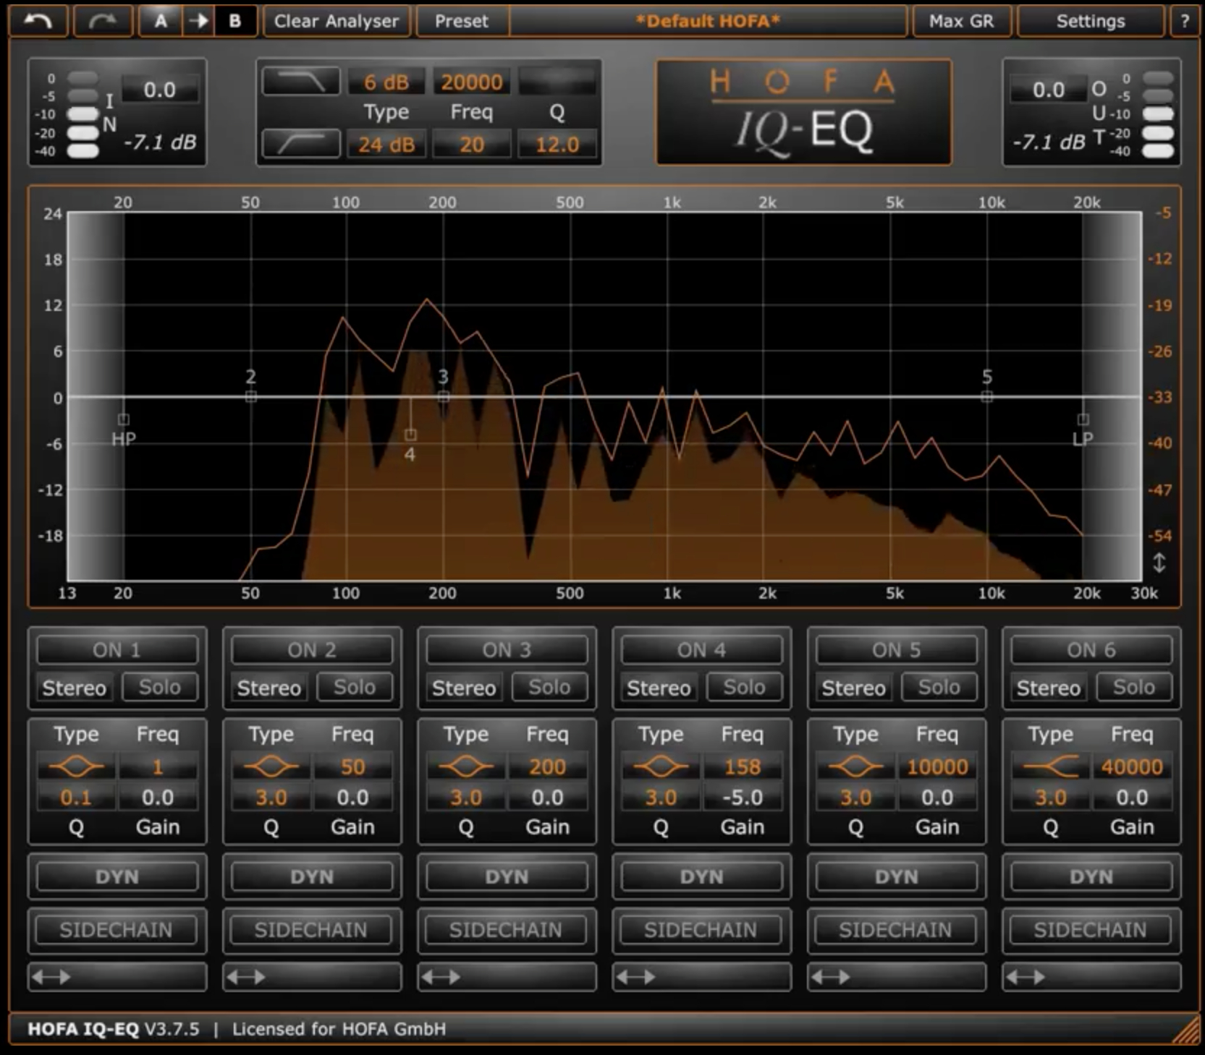This screenshot has width=1205, height=1055.
Task: Click the Max GR button
Action: coord(961,21)
